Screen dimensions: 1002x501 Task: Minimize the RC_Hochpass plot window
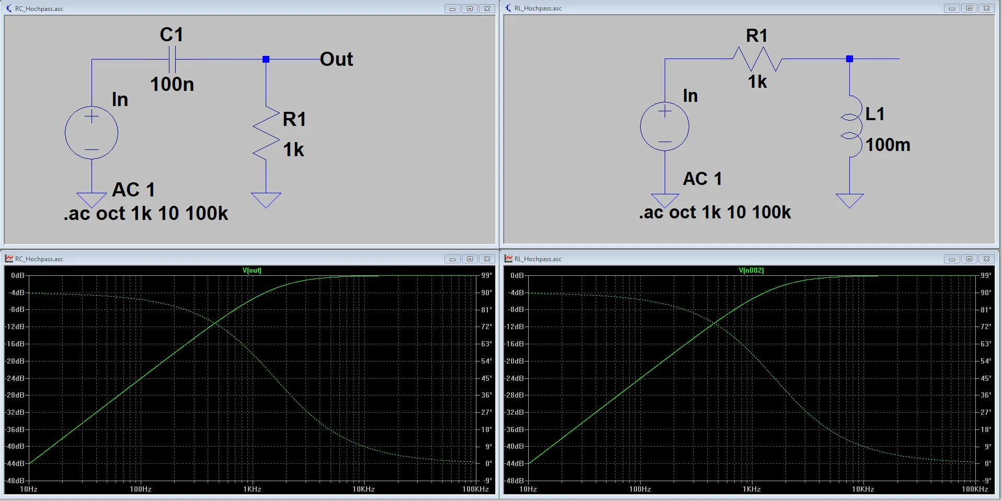[452, 259]
